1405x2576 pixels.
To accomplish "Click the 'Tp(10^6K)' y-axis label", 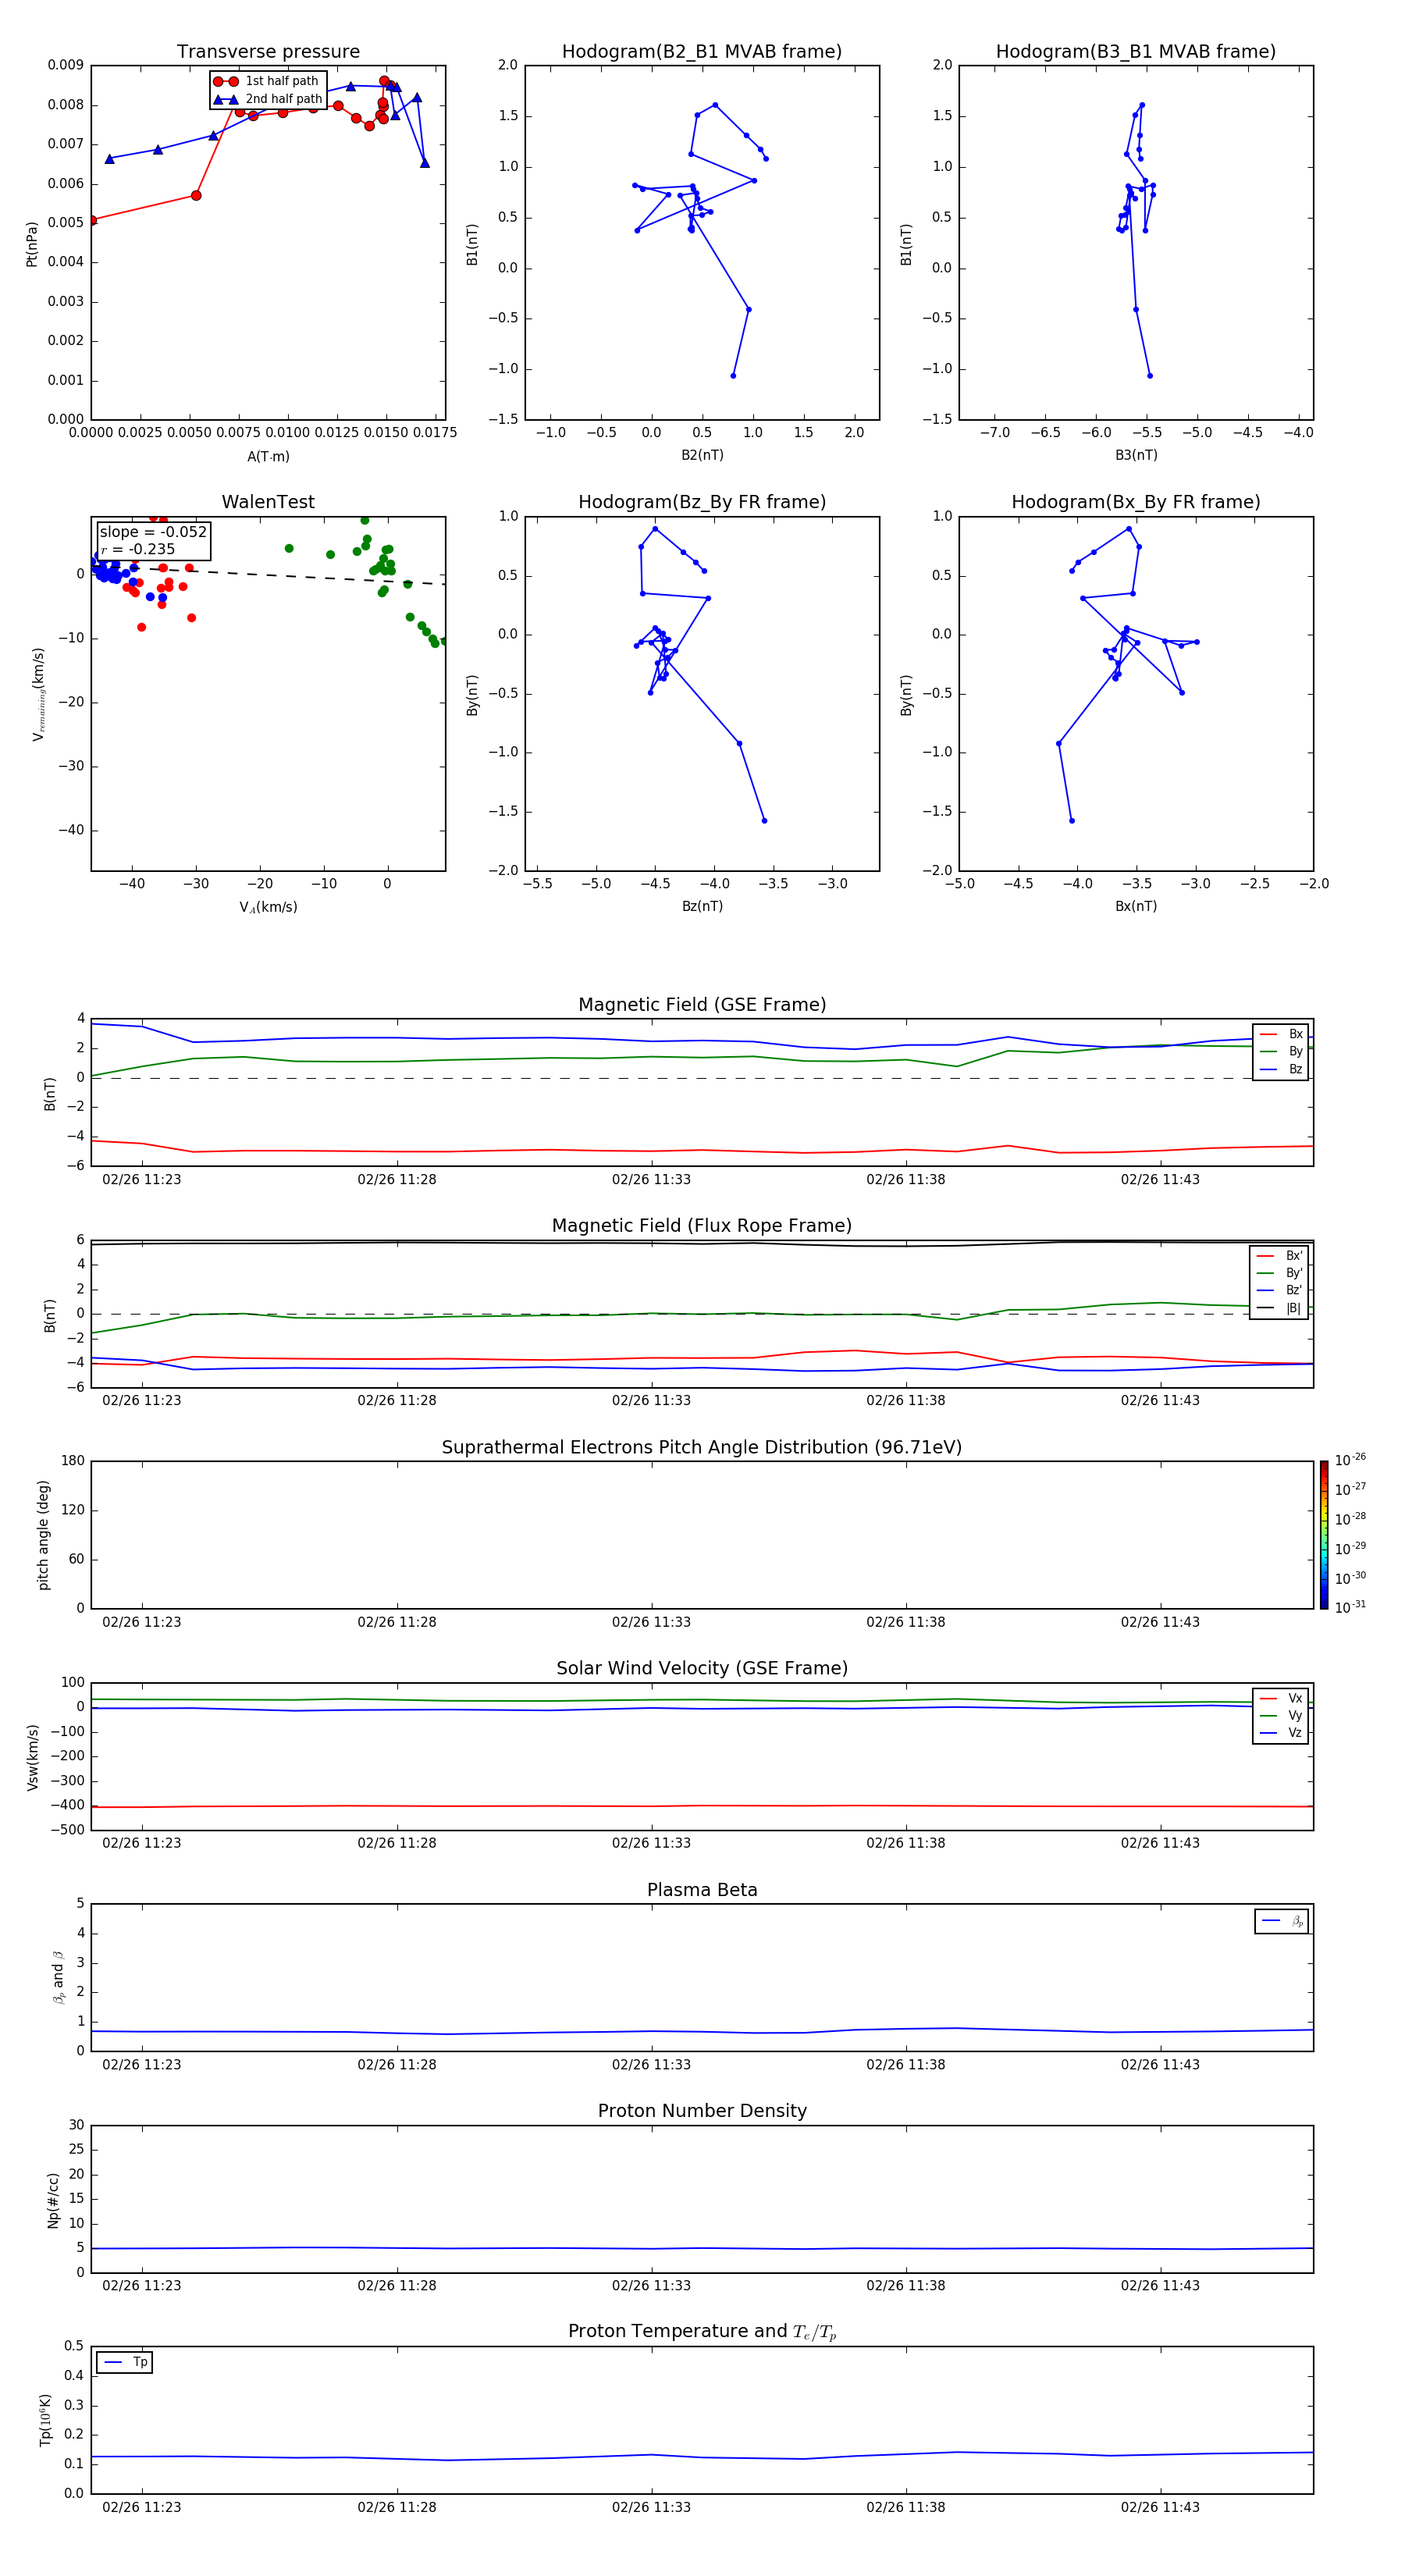I will point(45,2420).
